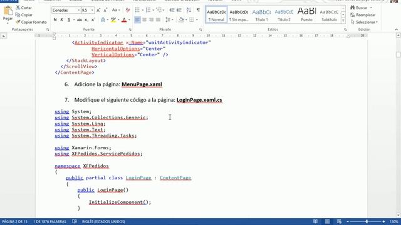The height and width of the screenshot is (225, 401).
Task: Decrease paragraph indent
Action: pyautogui.click(x=172, y=10)
